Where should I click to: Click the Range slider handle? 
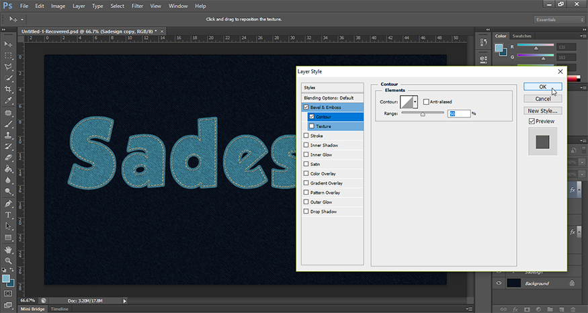tap(423, 114)
